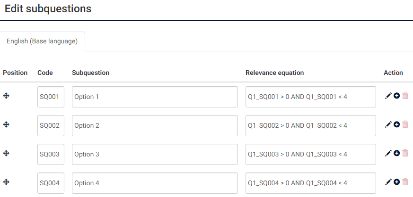Click the trash icon for Option 1
The image size is (413, 197).
[405, 96]
